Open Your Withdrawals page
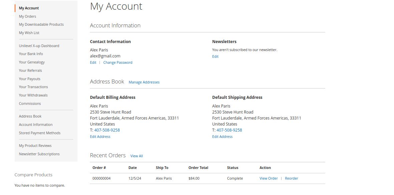 point(33,95)
